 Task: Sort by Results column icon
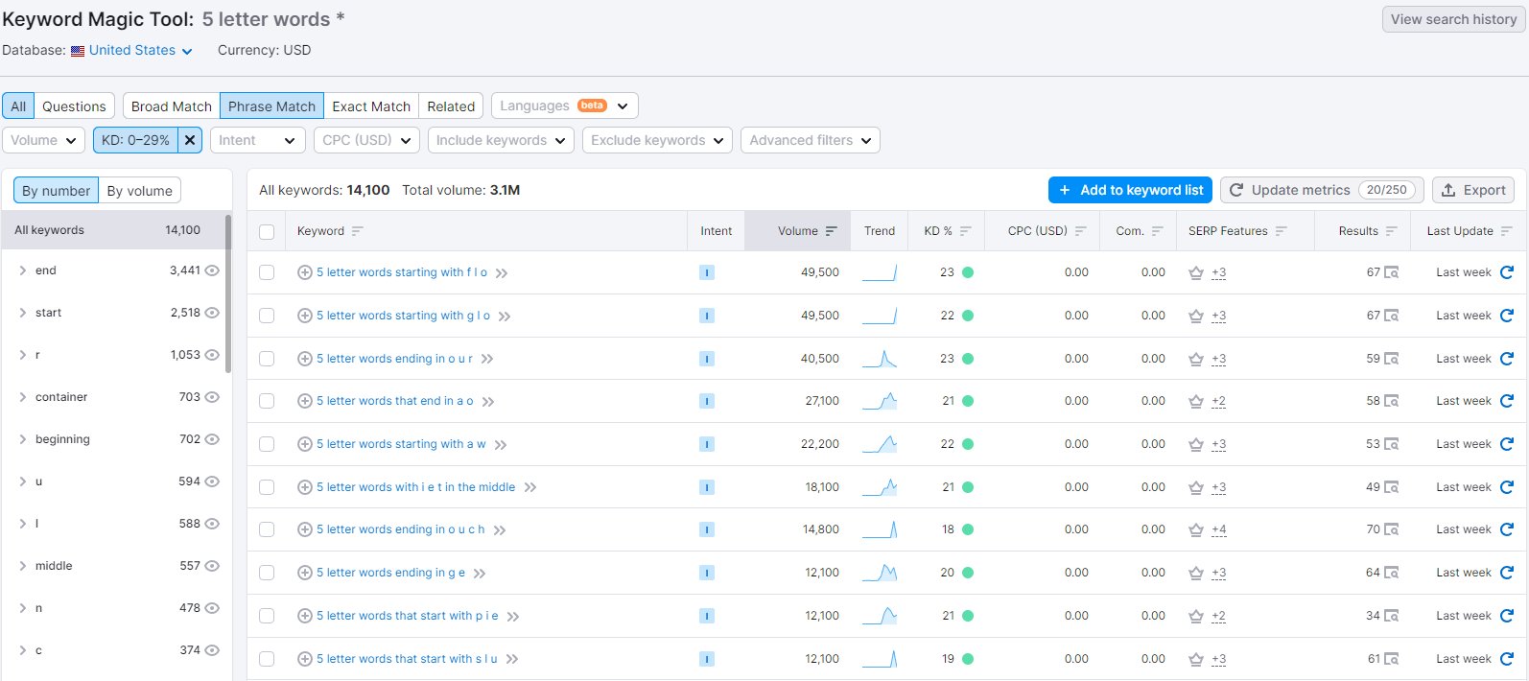pos(1391,231)
